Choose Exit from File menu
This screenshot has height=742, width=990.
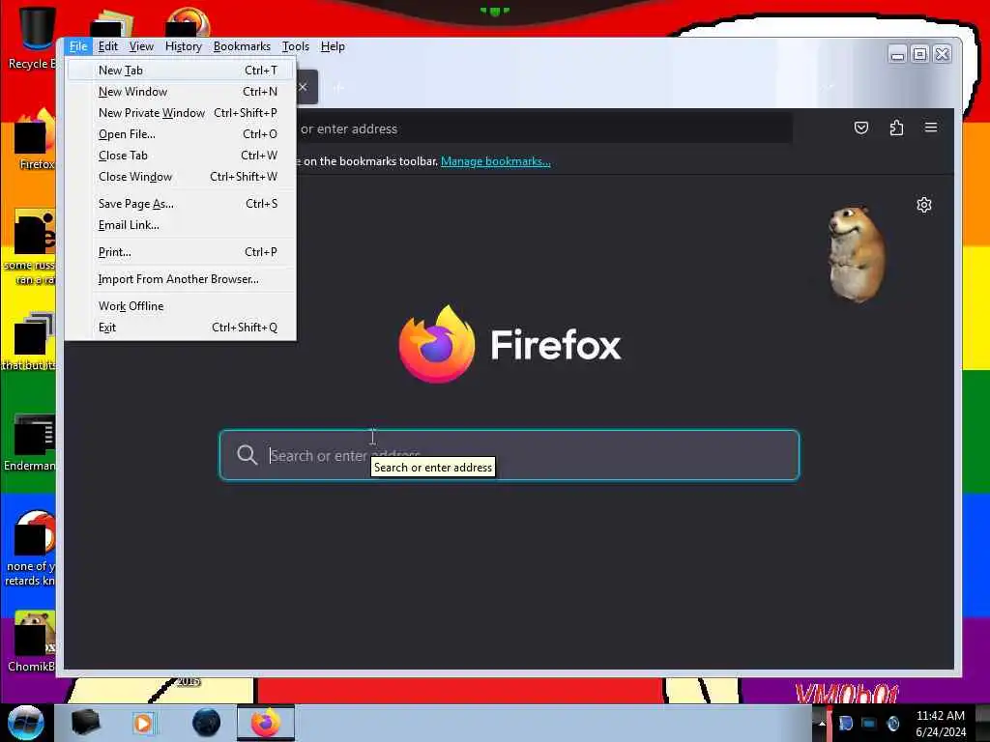click(x=181, y=328)
